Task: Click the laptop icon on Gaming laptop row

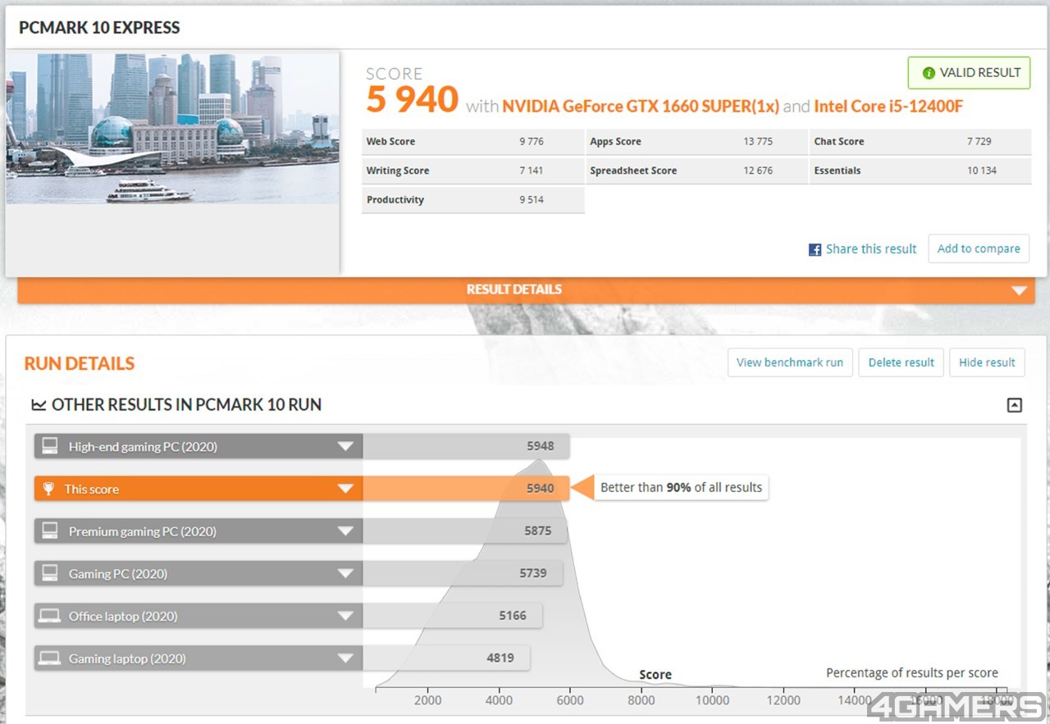Action: click(x=50, y=658)
